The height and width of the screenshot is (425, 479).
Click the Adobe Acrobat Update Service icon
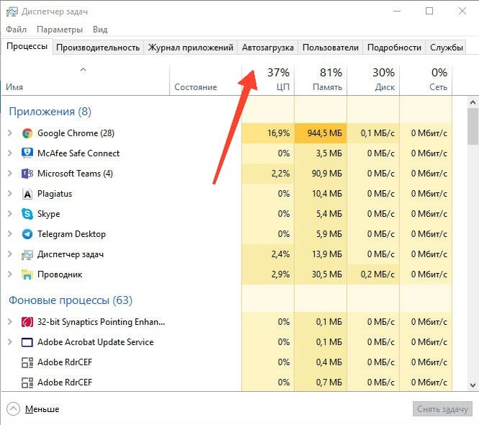coord(27,342)
